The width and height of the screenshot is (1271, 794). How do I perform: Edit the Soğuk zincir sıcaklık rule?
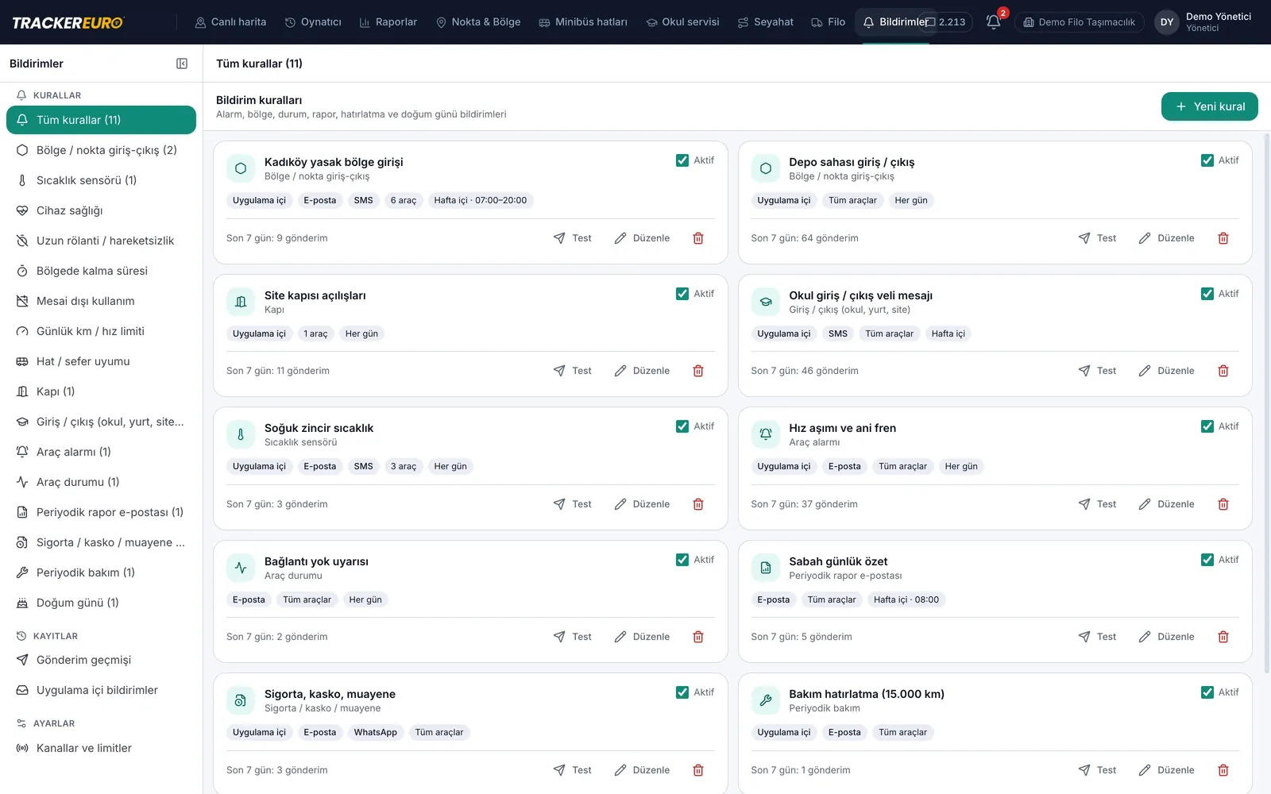point(642,504)
